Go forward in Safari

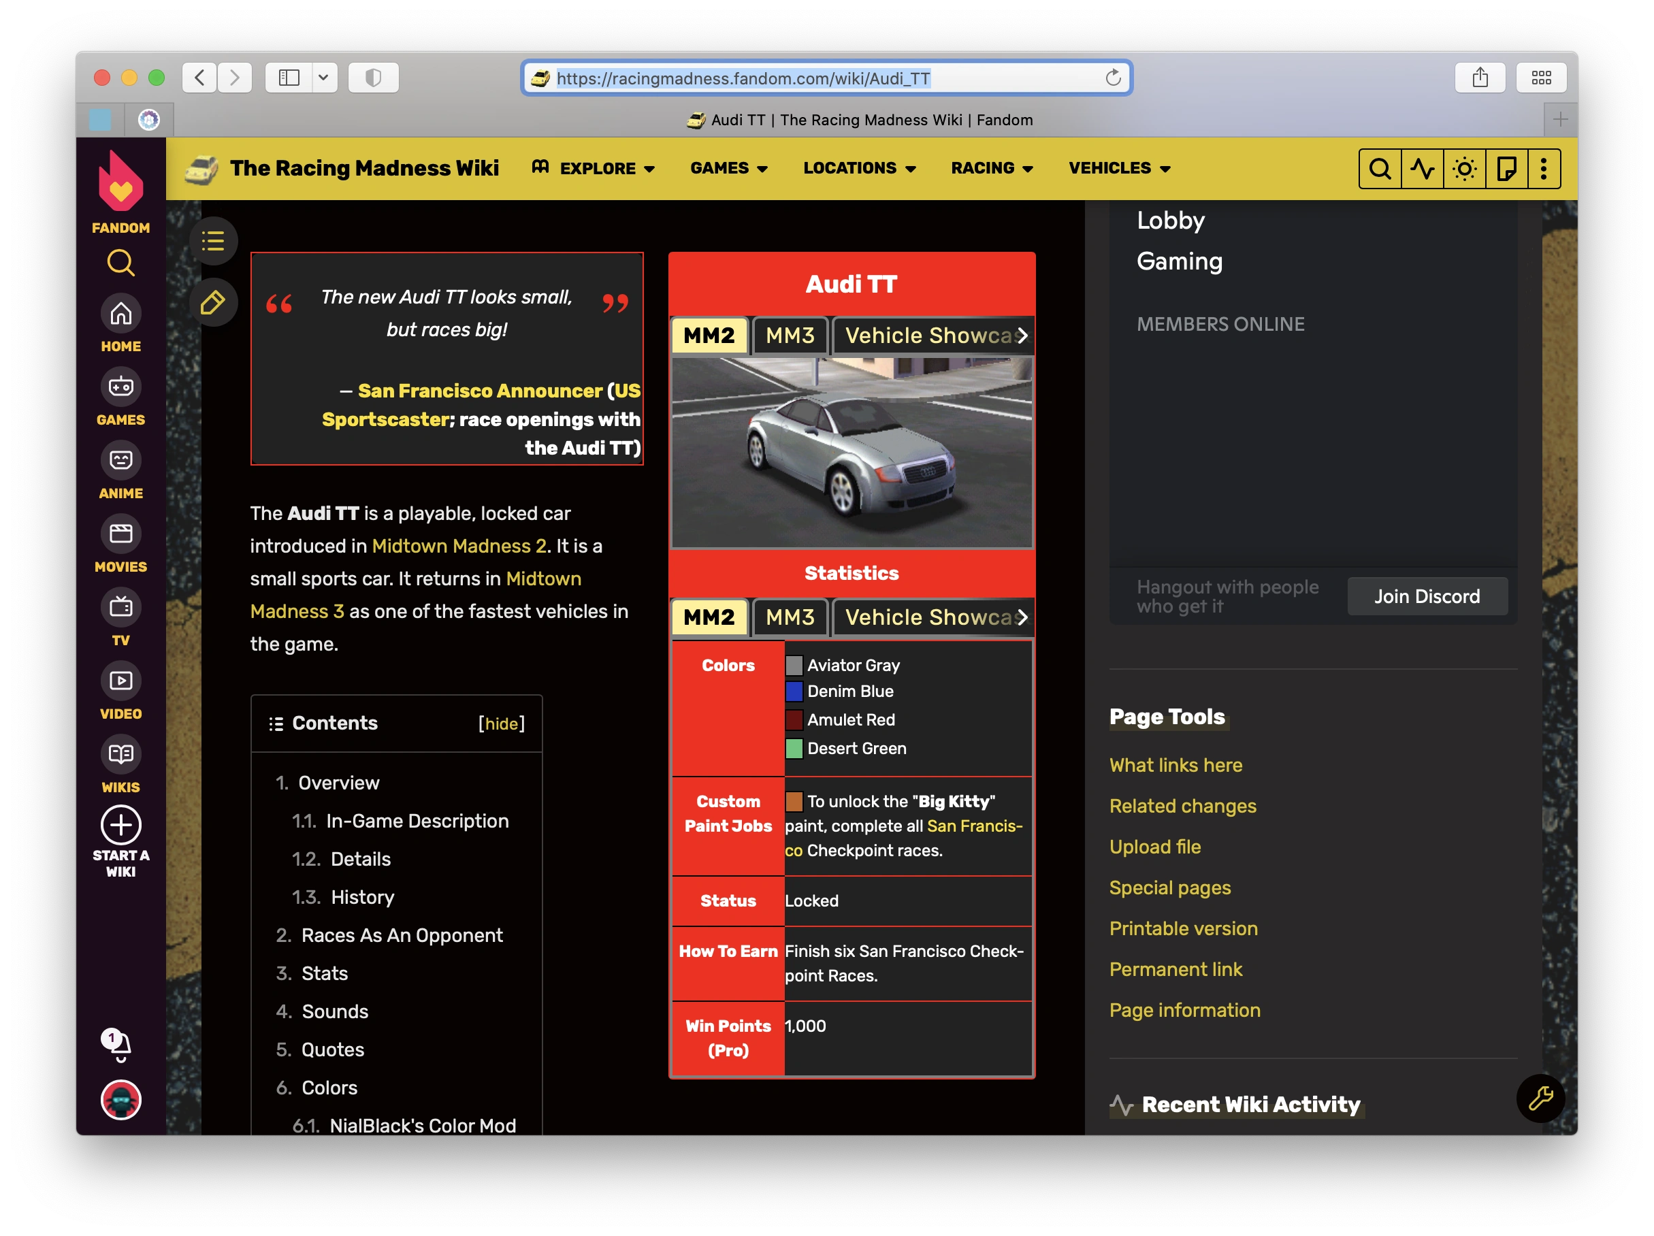pos(235,78)
